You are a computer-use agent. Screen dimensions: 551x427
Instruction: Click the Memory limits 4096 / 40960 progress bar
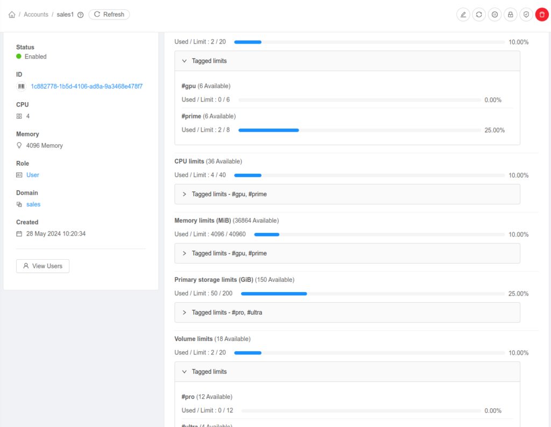[379, 234]
